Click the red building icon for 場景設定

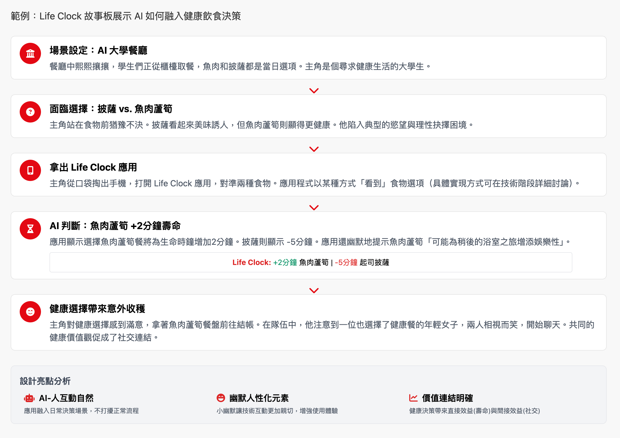30,53
